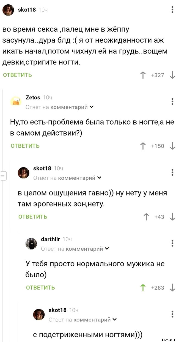This screenshot has height=342, width=176.
Task: Downvote Zetos's comment rated +150
Action: pyautogui.click(x=172, y=146)
